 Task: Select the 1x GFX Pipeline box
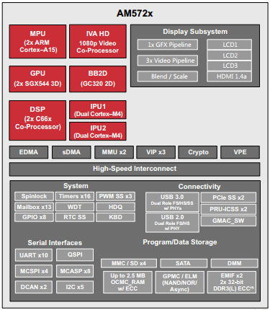[x=168, y=45]
